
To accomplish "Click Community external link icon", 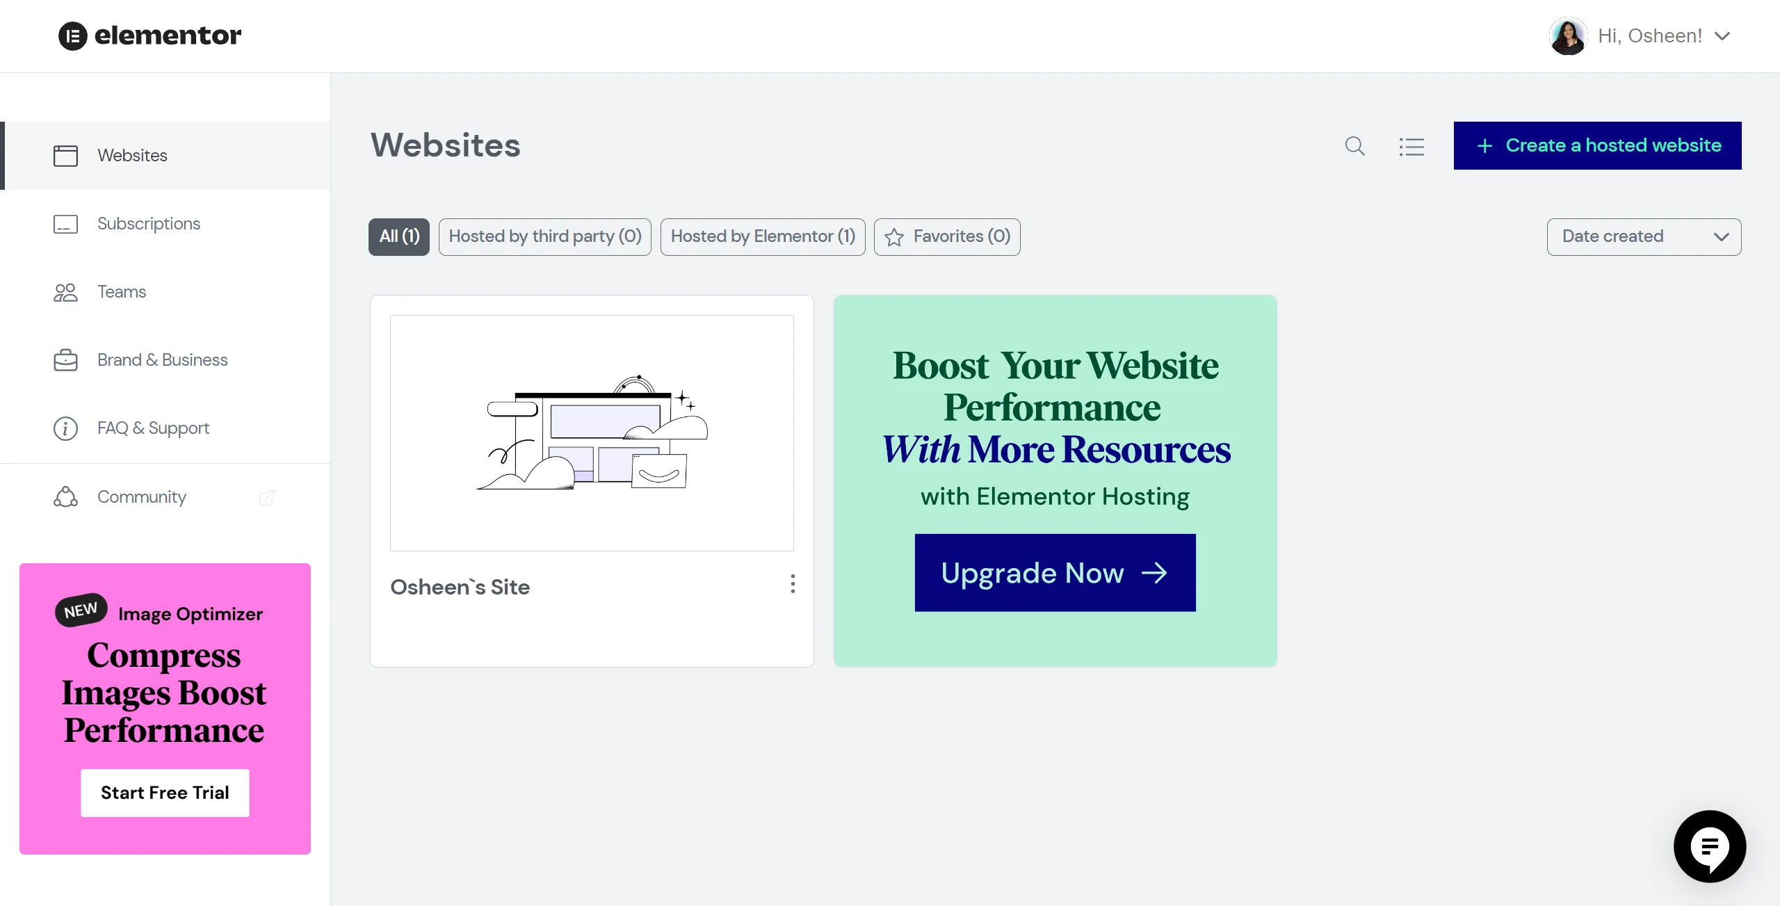I will click(267, 497).
